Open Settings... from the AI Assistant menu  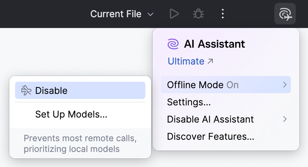pos(189,102)
